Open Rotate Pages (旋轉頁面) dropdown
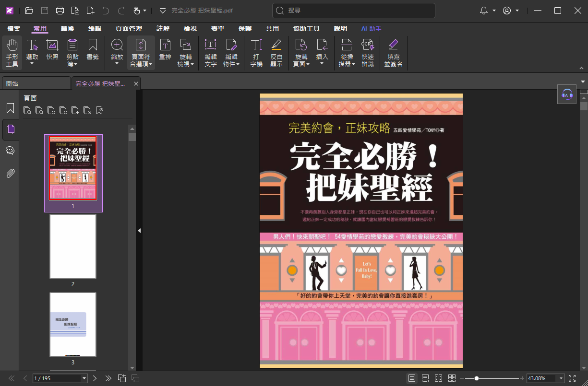588x386 pixels. [x=301, y=64]
